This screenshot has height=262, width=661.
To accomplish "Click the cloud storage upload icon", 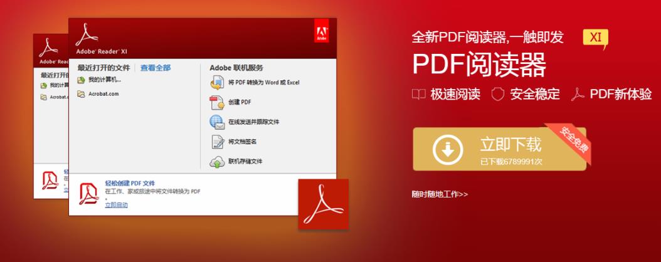I will pos(217,162).
